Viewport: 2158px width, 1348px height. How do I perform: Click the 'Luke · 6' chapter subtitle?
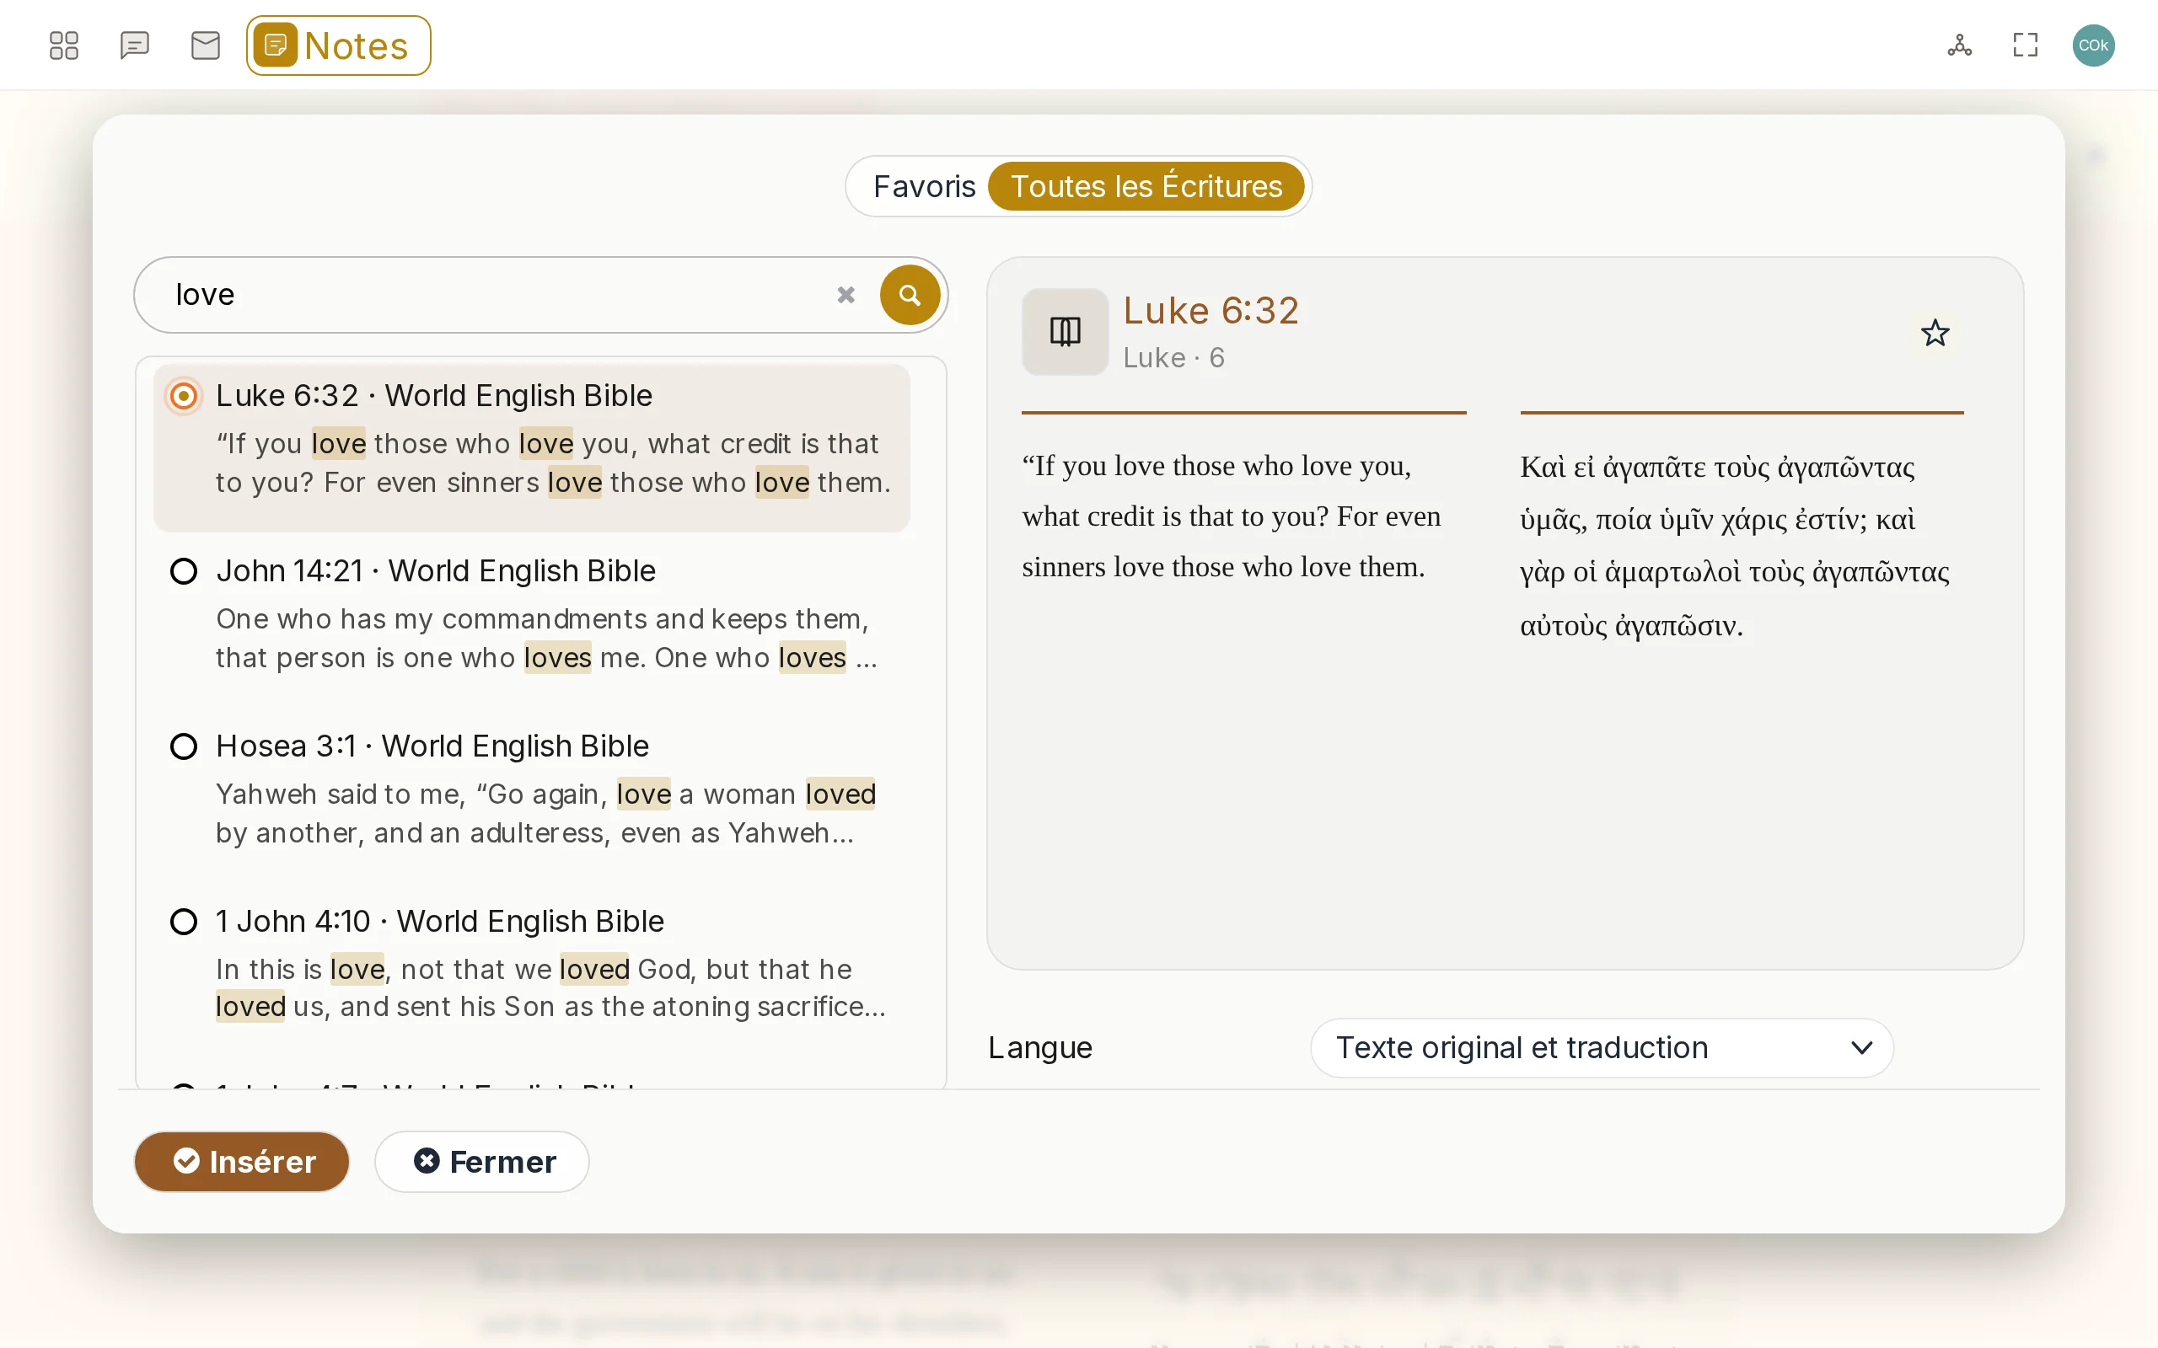point(1173,357)
